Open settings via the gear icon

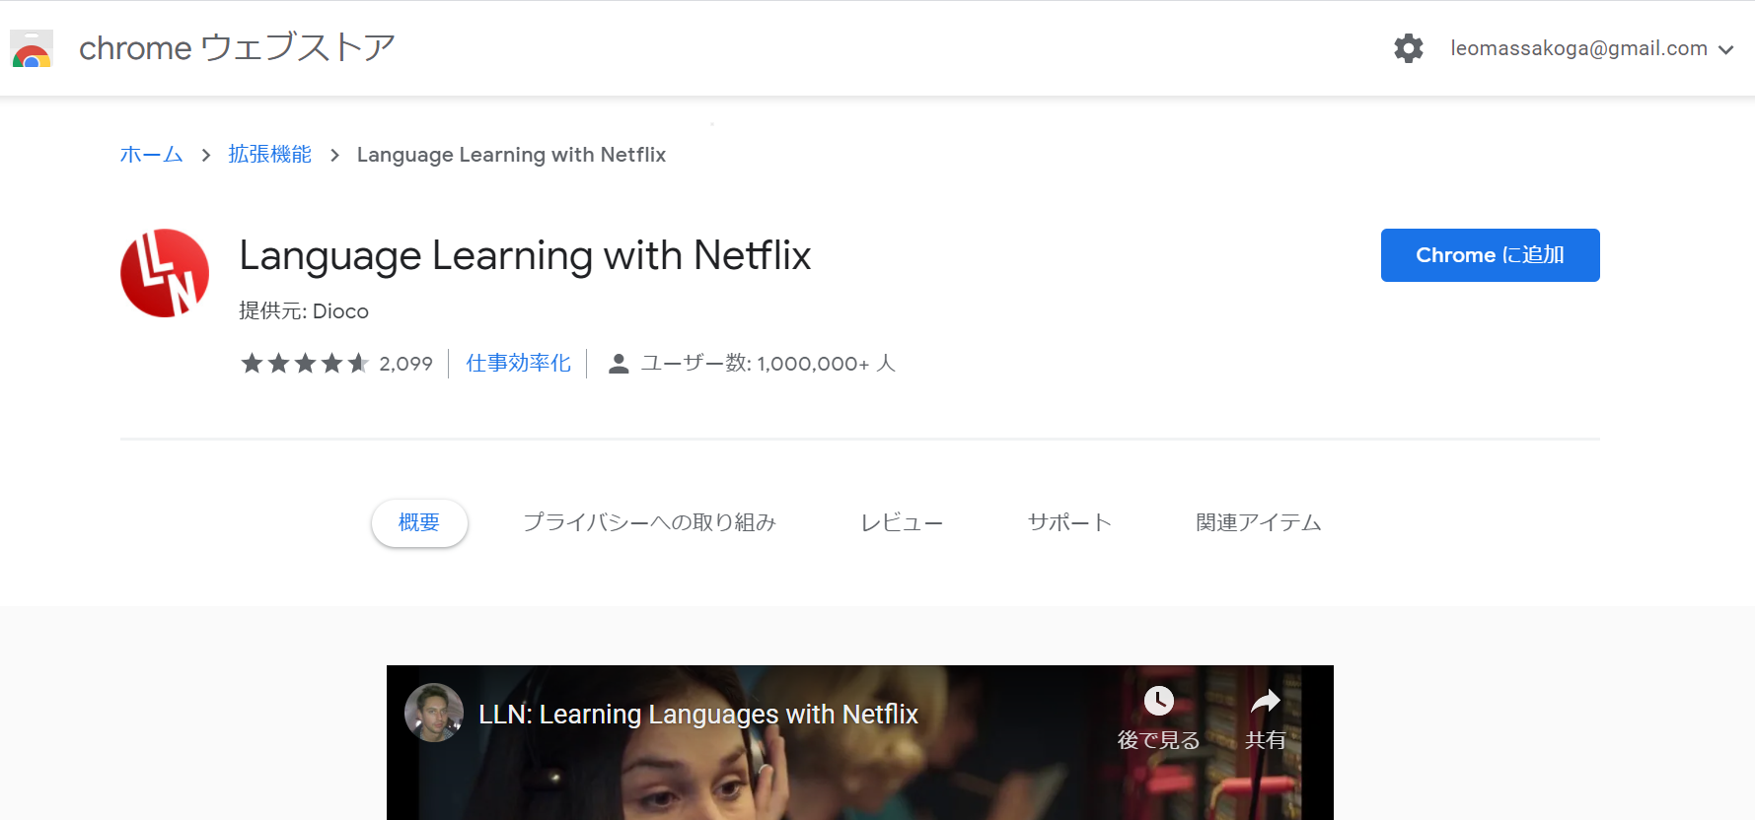(1409, 48)
